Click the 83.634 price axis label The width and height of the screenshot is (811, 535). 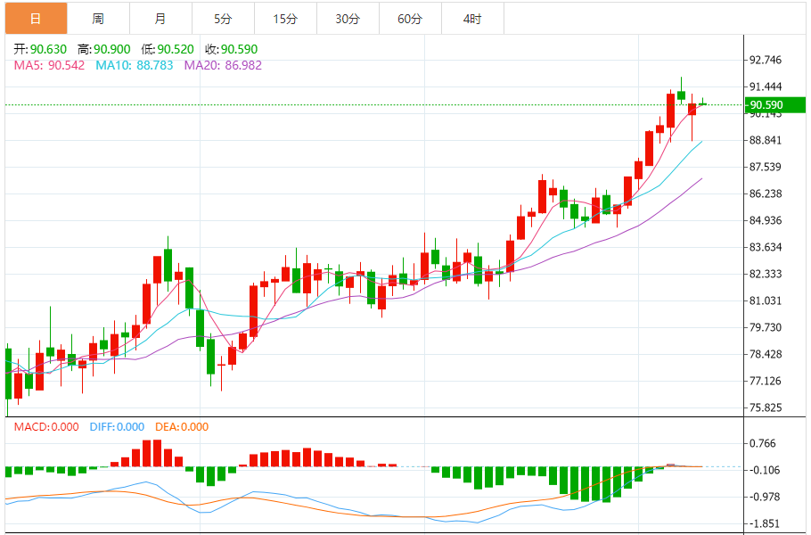pos(766,247)
